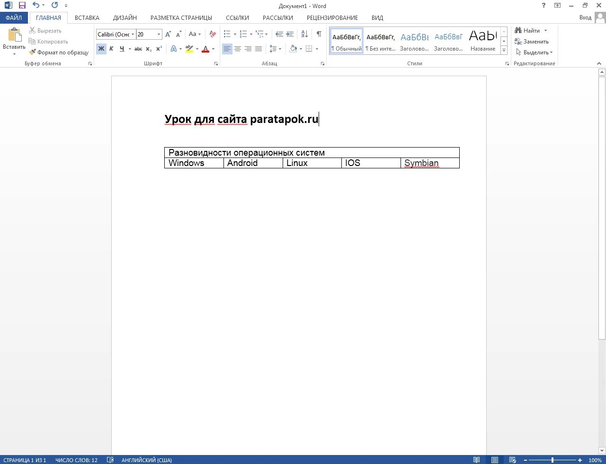Click the zoom in plus icon

tap(580, 460)
